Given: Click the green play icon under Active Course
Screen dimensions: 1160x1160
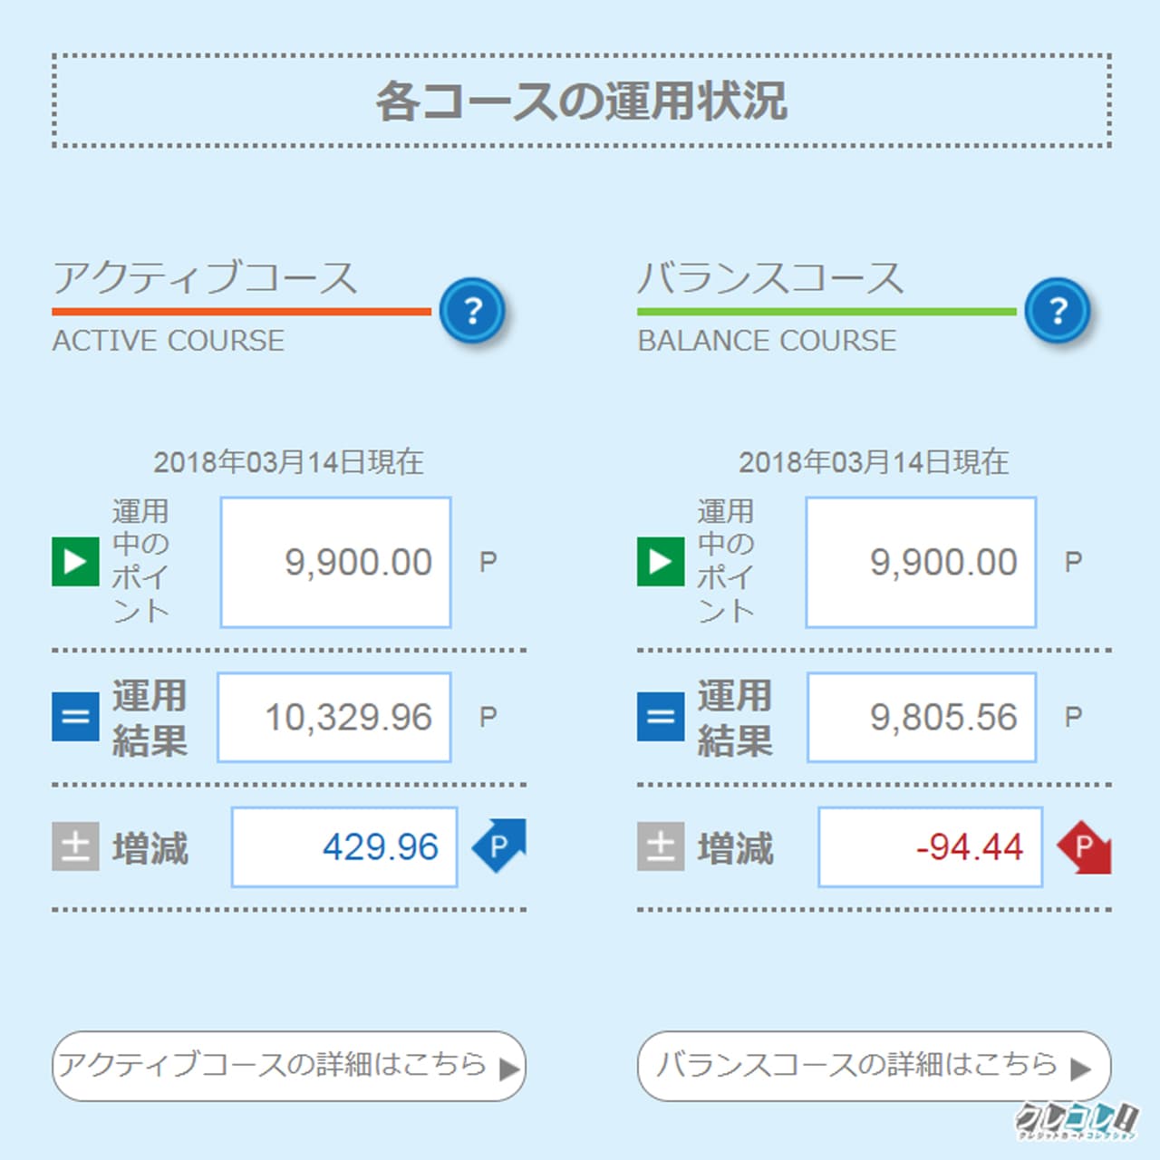Looking at the screenshot, I should (x=75, y=562).
